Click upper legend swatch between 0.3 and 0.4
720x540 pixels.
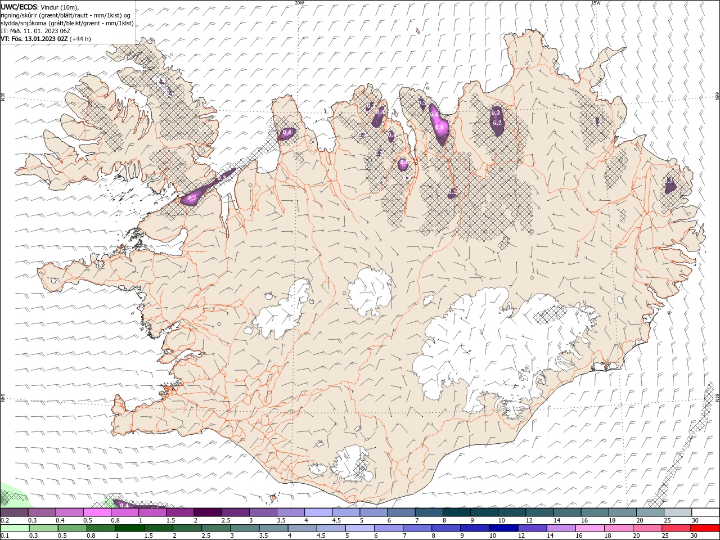(42, 512)
